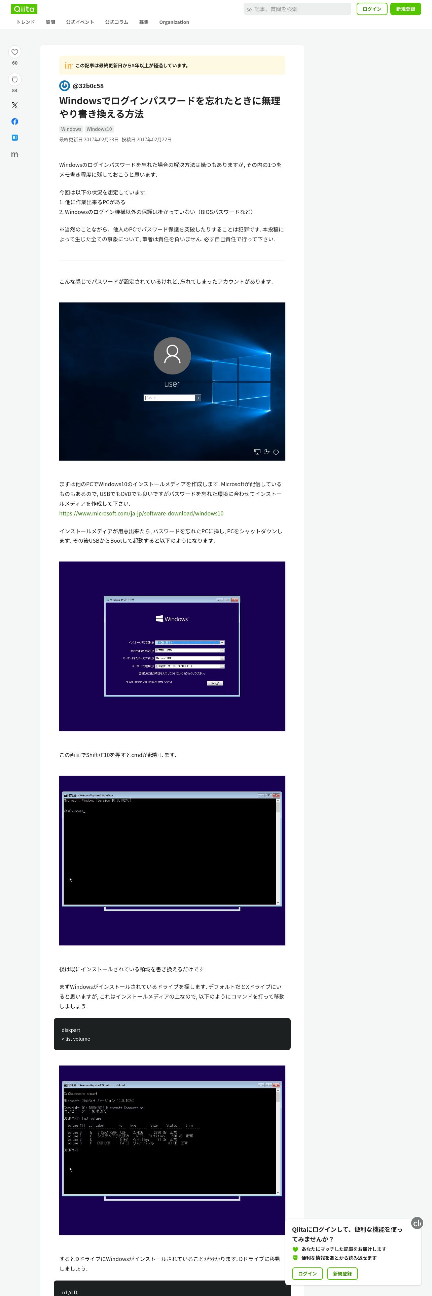The width and height of the screenshot is (432, 1296).
Task: Open the 公式コラム tab
Action: pos(117,22)
